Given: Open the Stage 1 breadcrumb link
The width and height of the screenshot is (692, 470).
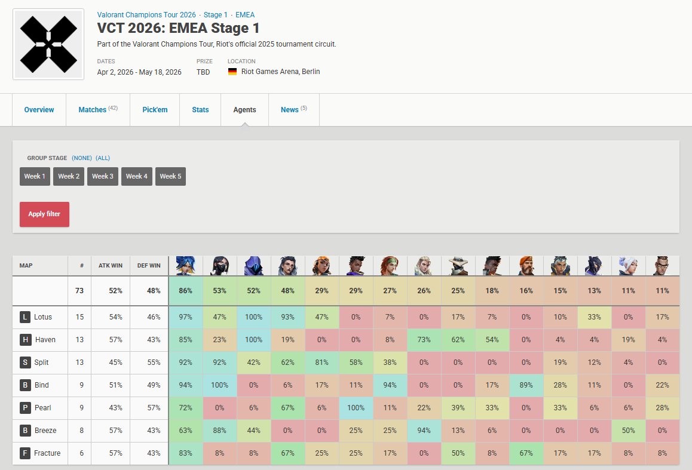Looking at the screenshot, I should coord(215,15).
